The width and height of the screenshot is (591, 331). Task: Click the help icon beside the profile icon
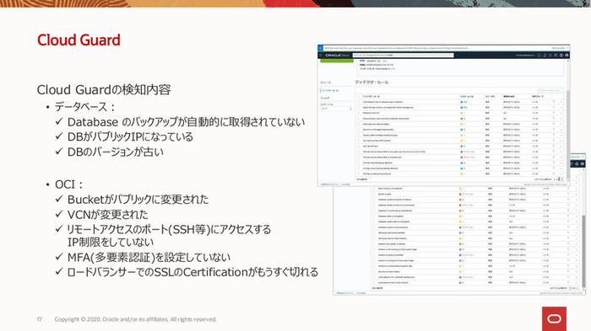click(561, 56)
